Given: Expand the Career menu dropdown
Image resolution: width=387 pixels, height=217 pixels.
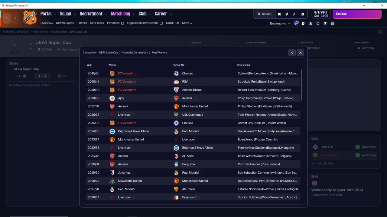Looking at the screenshot, I should [x=171, y=14].
